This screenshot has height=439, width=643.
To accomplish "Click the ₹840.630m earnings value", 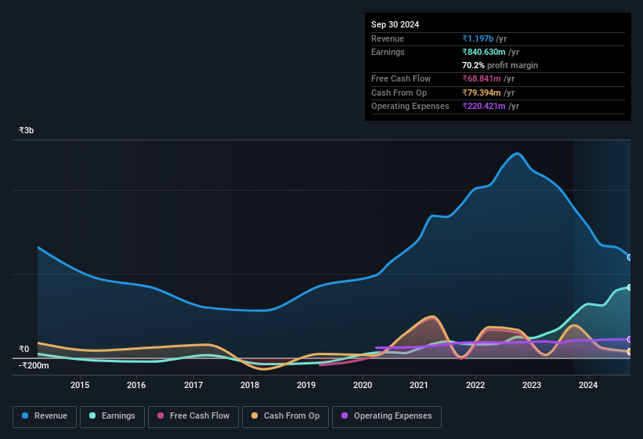I will pos(484,52).
